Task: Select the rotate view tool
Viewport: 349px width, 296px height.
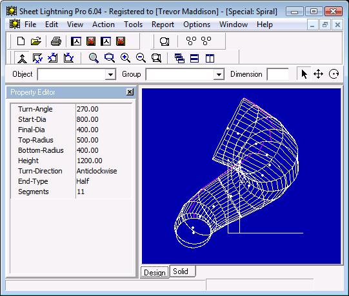Action: coord(334,74)
